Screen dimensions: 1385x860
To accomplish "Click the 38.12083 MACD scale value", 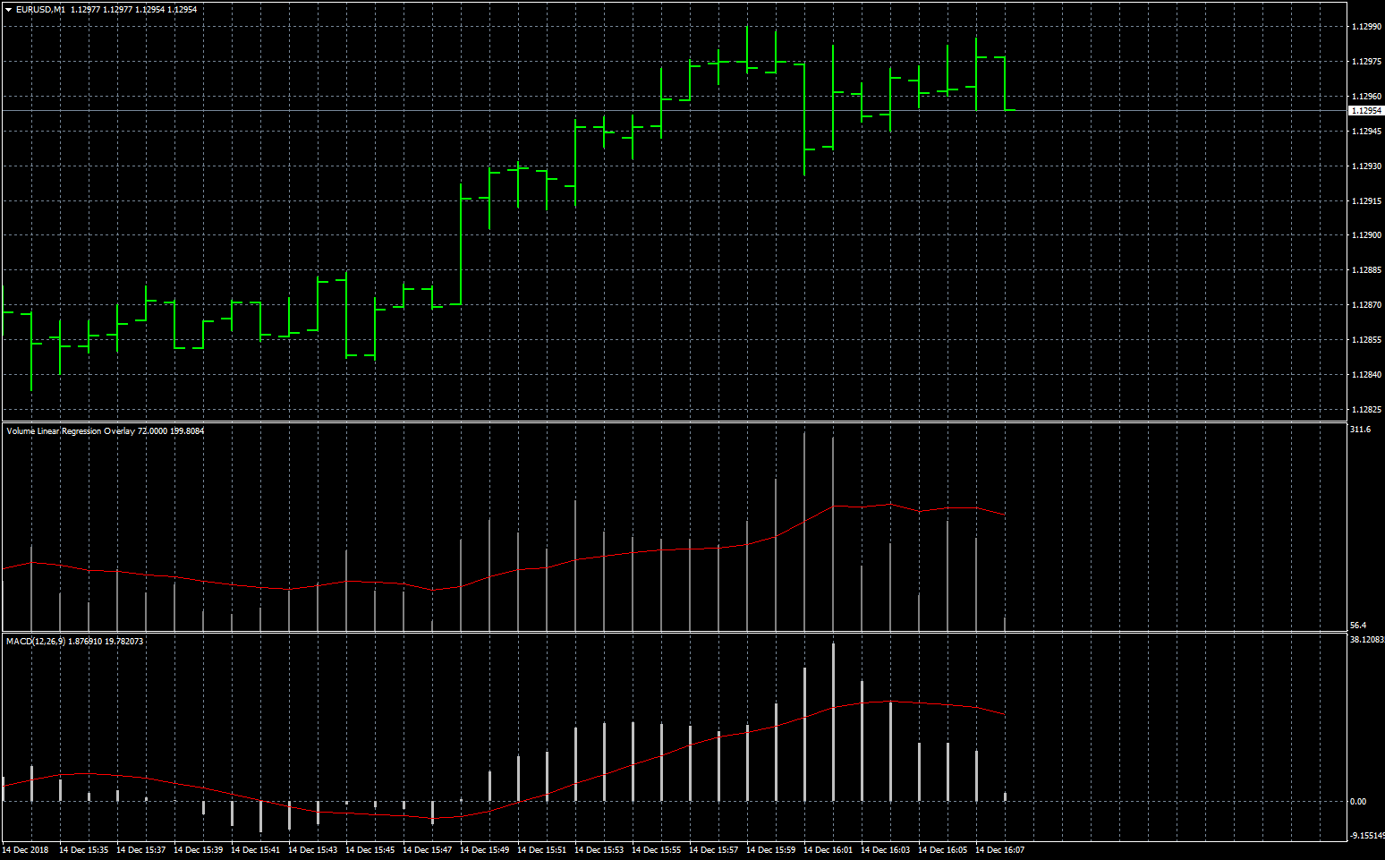I will [x=1366, y=640].
